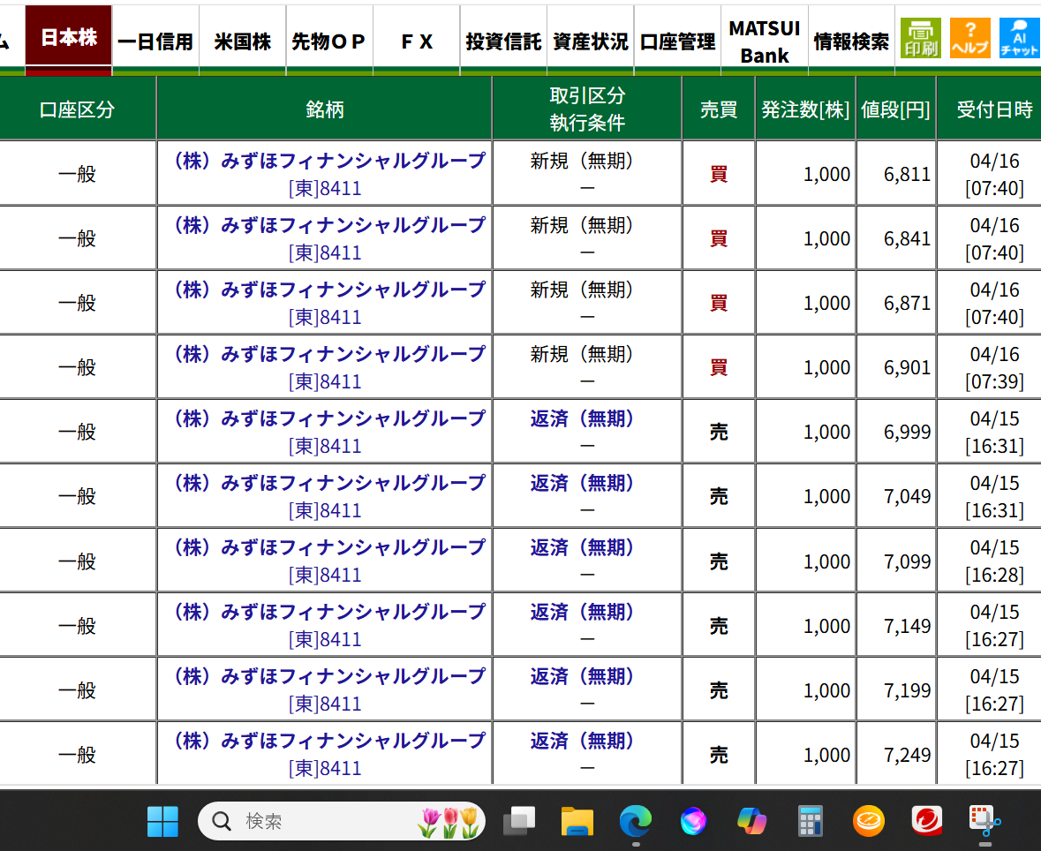Open Trend Micro from the taskbar
This screenshot has height=851, width=1041.
coord(926,821)
